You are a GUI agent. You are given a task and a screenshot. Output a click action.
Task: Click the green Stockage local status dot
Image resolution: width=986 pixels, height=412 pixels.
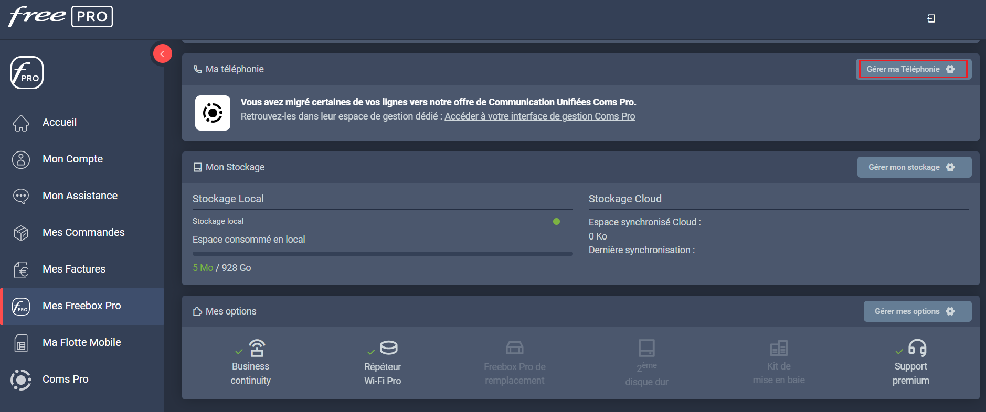click(556, 221)
